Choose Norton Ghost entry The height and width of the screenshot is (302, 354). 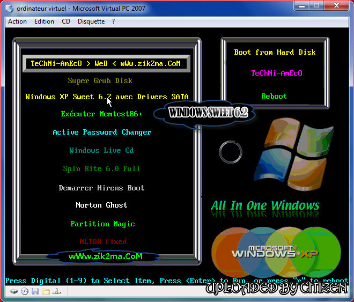pyautogui.click(x=101, y=205)
